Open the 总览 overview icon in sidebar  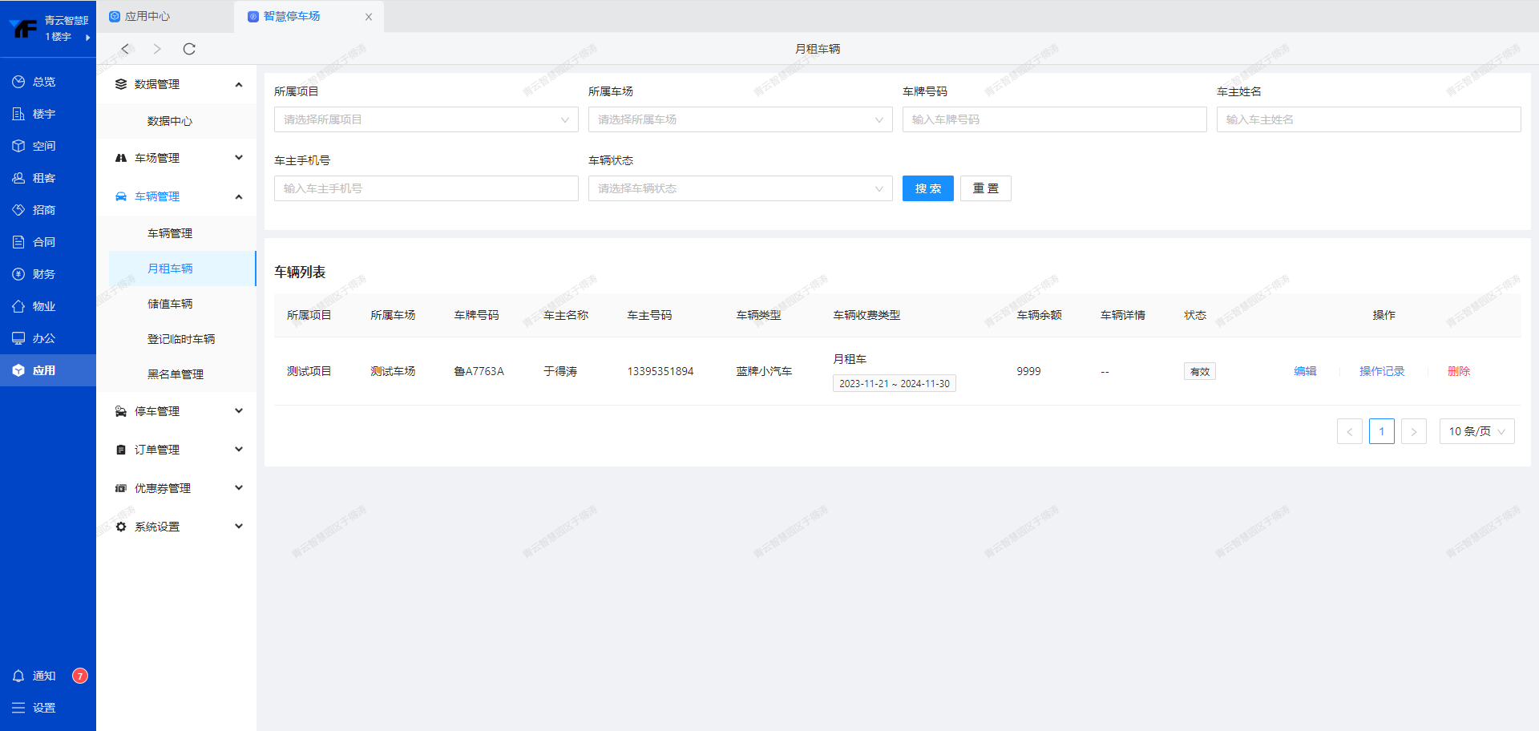coord(18,82)
